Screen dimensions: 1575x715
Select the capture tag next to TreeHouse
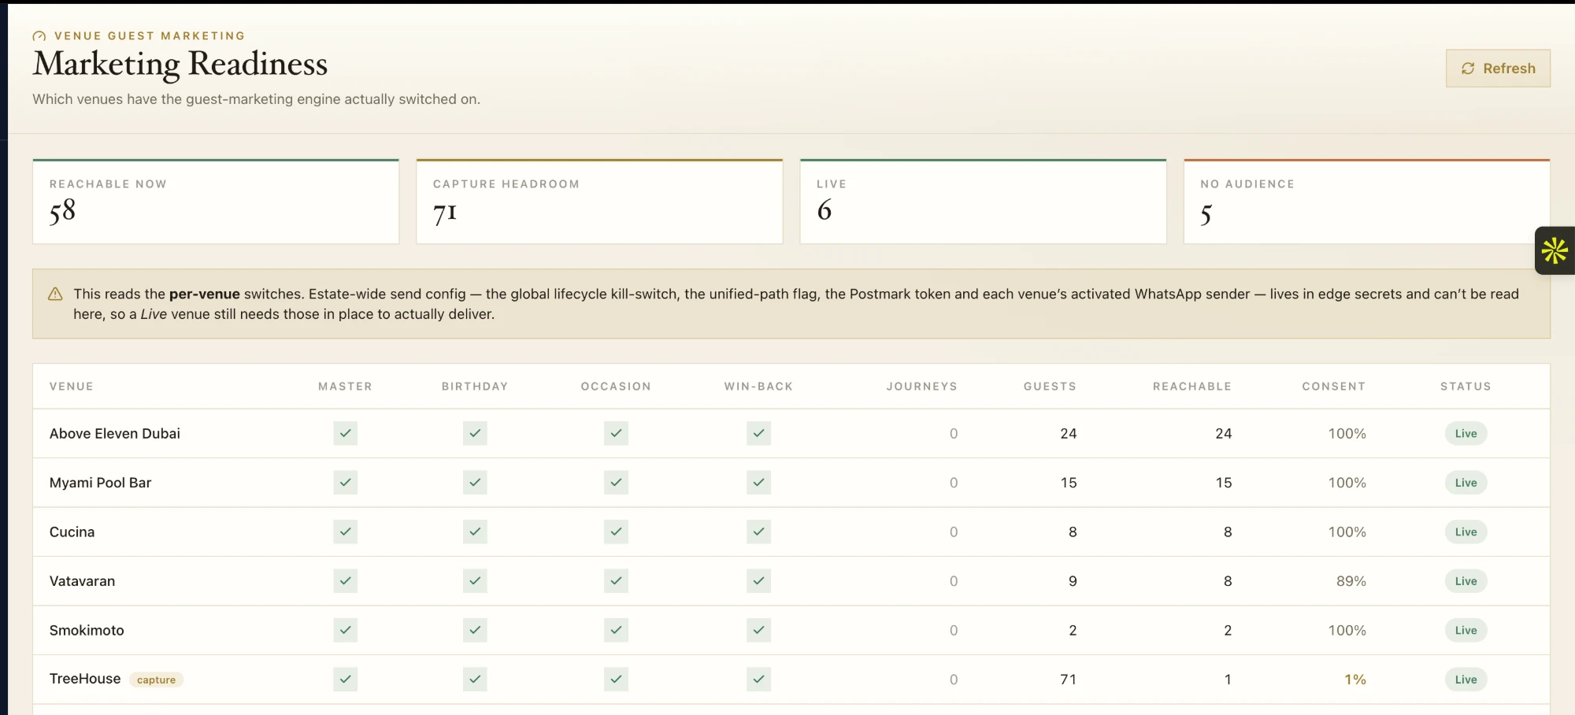coord(156,680)
